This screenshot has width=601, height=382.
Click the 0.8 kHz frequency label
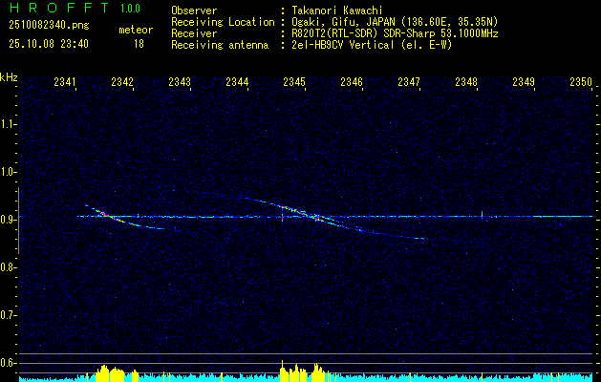(x=9, y=267)
